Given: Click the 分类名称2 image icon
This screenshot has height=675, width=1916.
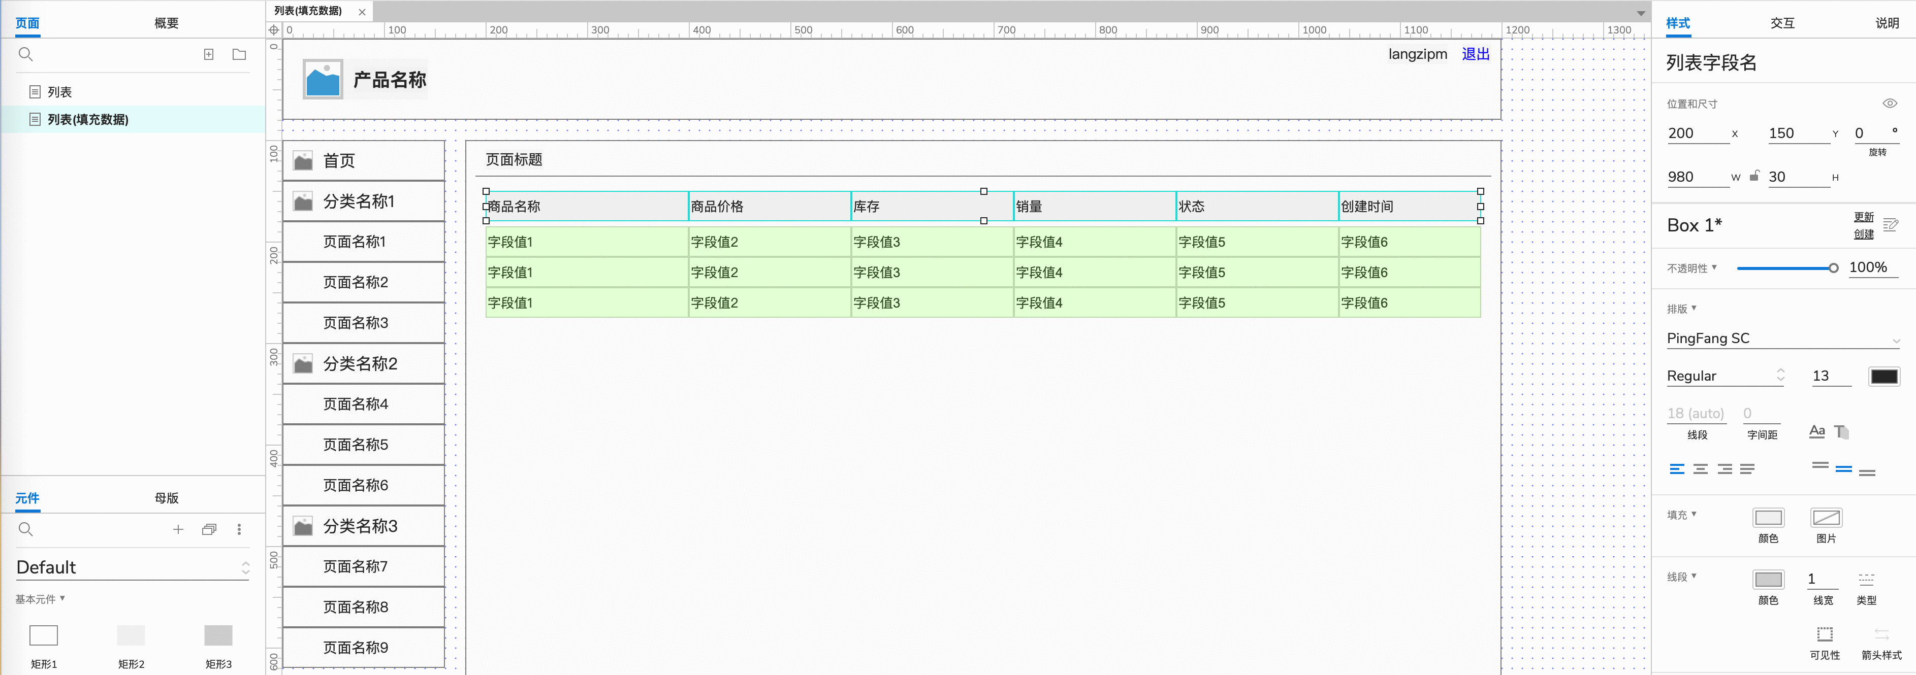Looking at the screenshot, I should click(303, 363).
